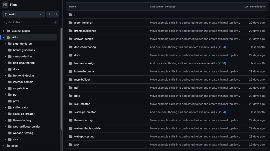Click the Go to file search field

[x=30, y=22]
